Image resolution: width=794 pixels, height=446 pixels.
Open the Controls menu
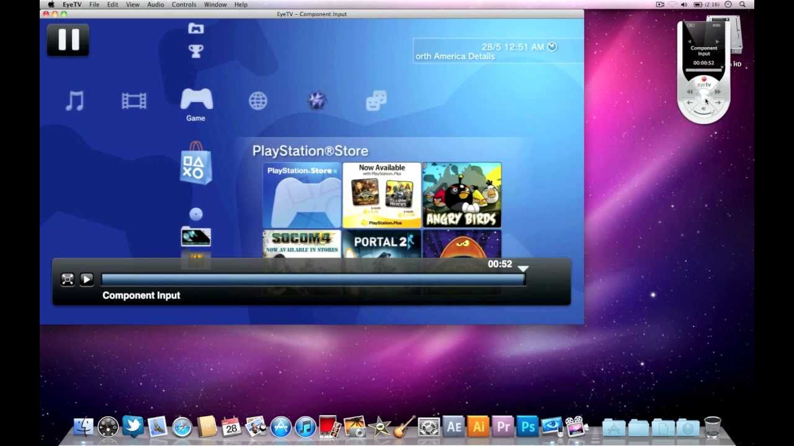click(x=184, y=4)
